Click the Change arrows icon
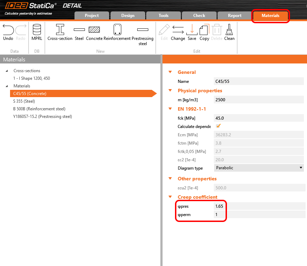The height and width of the screenshot is (266, 307). 178,30
